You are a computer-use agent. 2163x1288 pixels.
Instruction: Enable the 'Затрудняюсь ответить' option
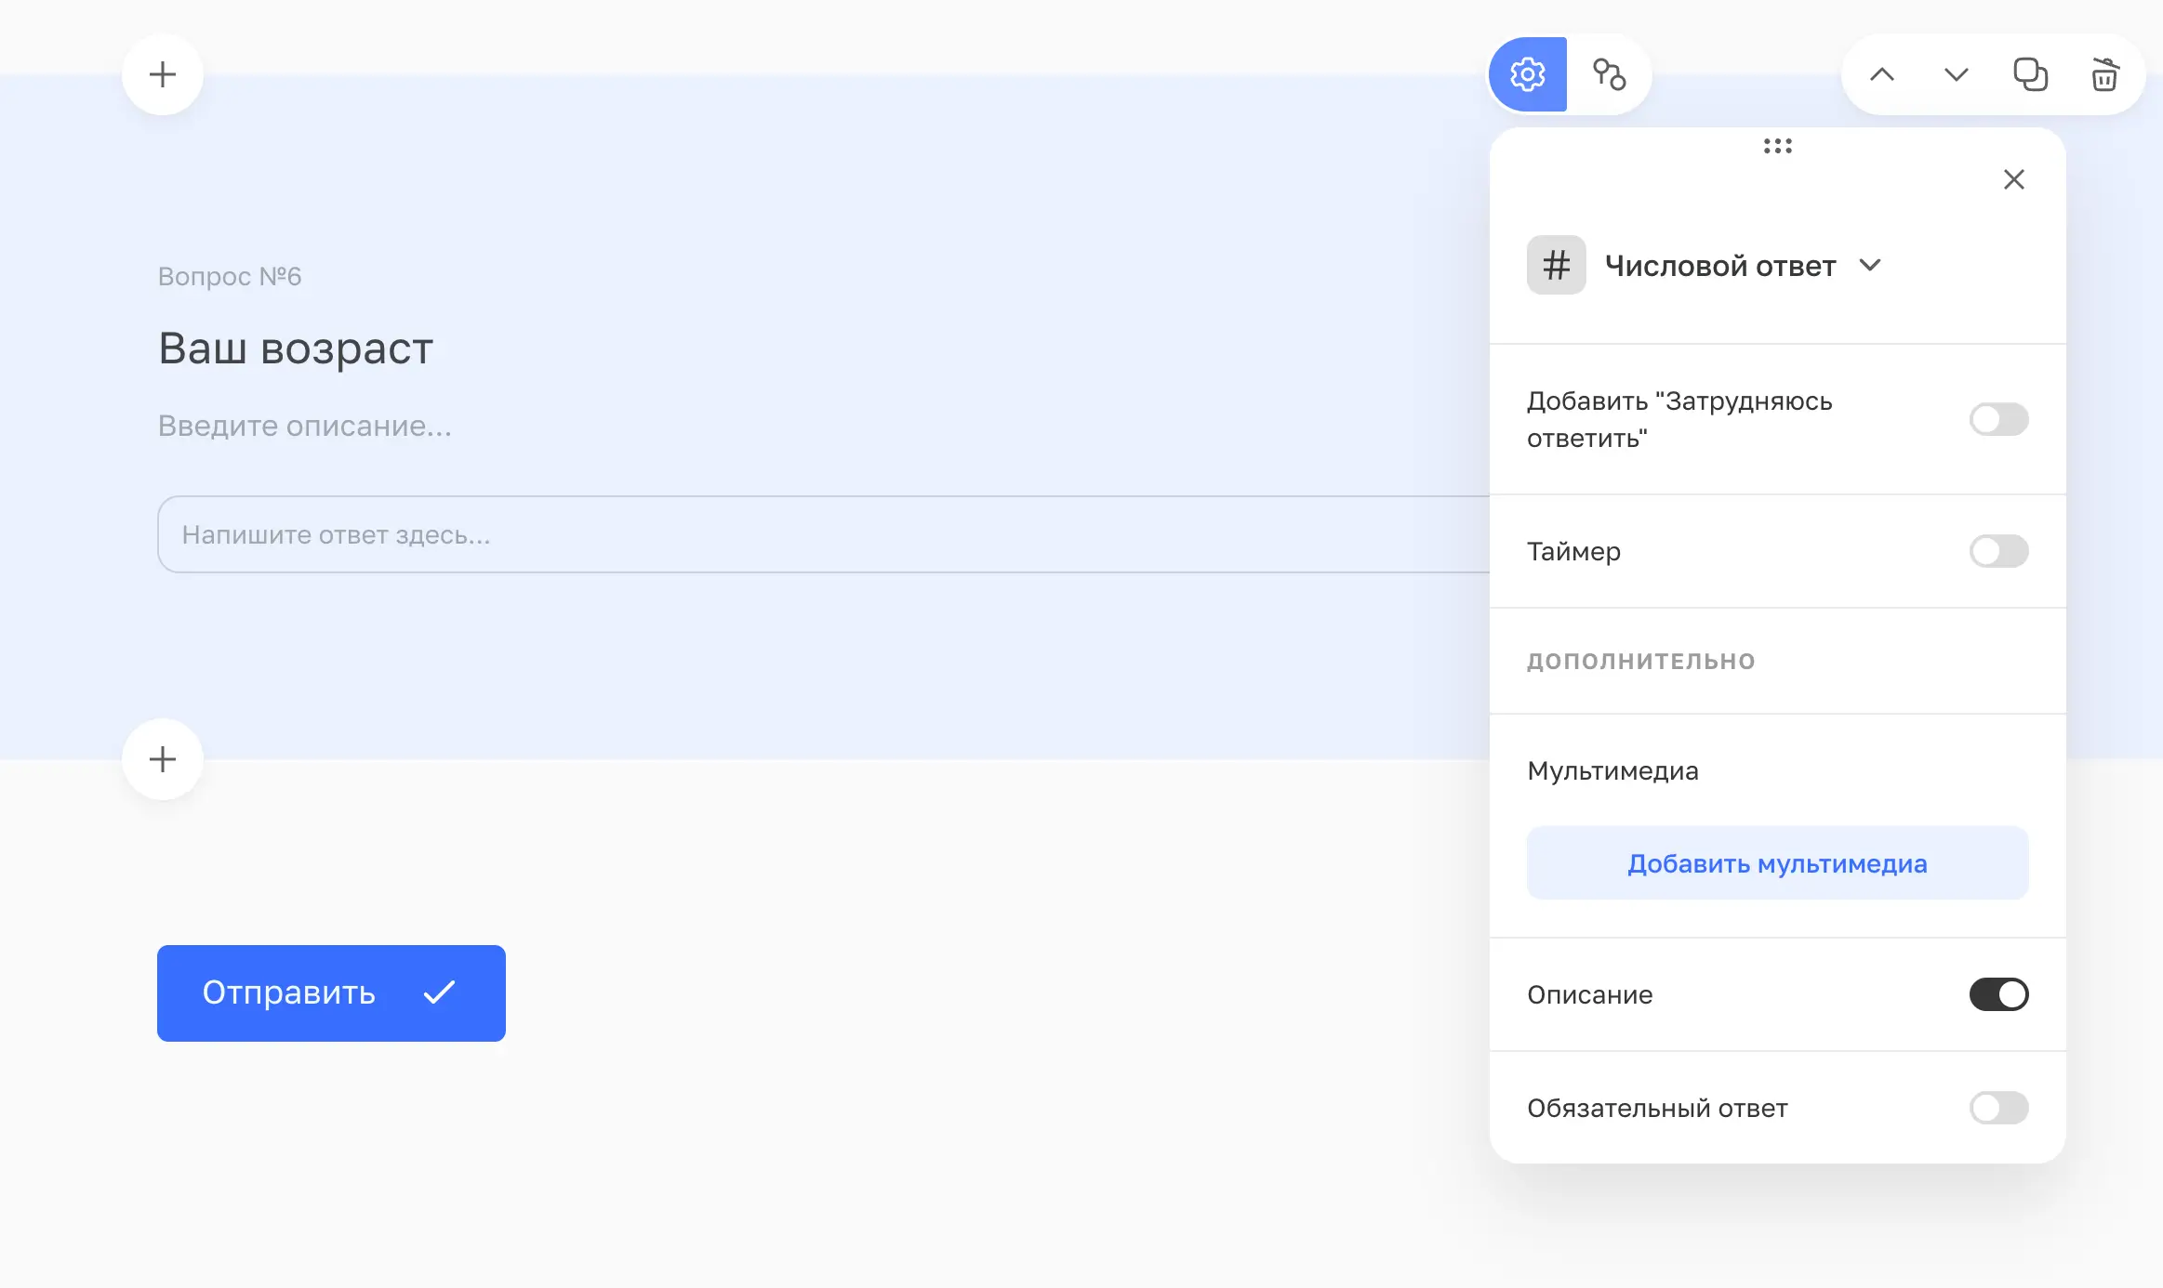coord(1997,419)
